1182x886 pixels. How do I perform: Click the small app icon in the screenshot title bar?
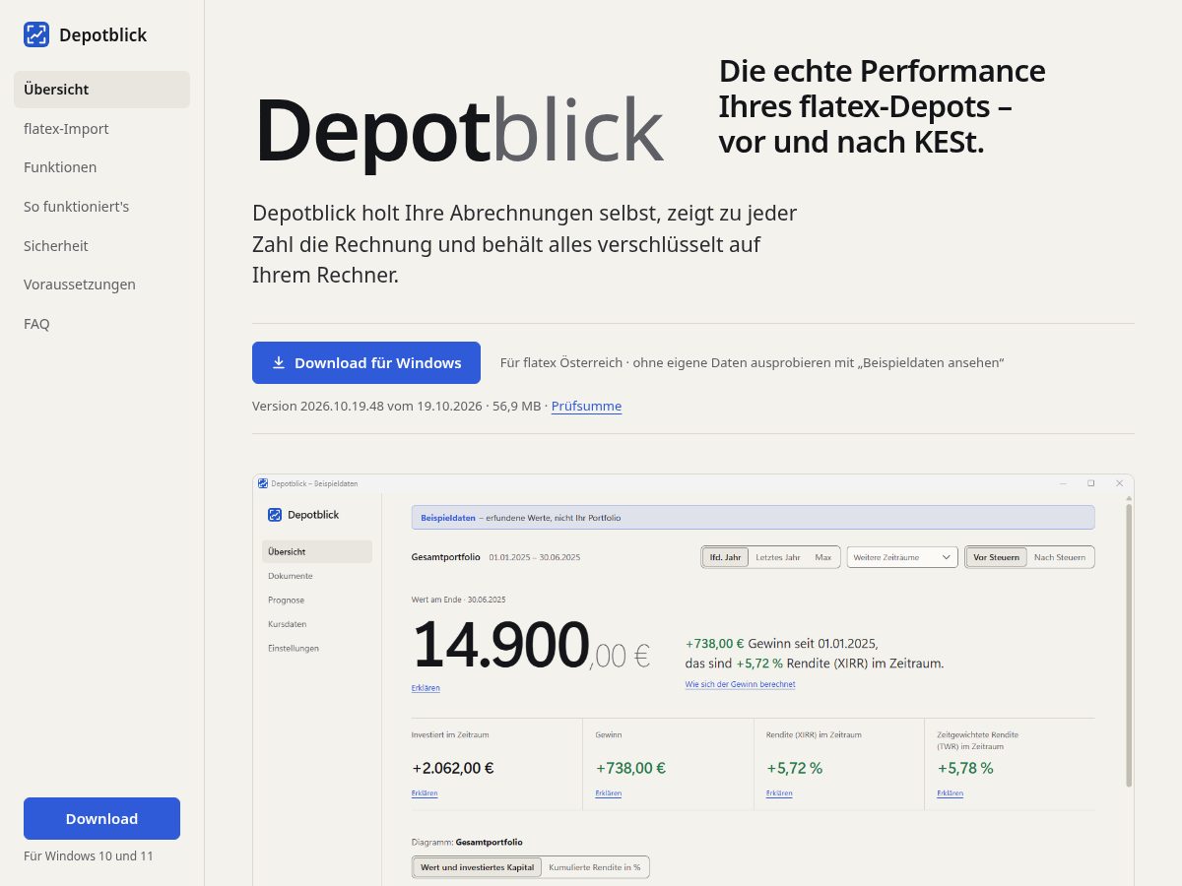(263, 483)
